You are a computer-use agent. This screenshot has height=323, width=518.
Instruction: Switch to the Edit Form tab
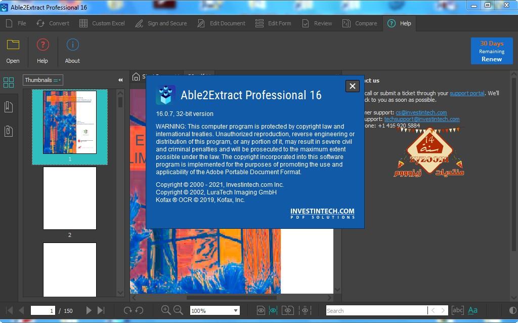pos(273,23)
